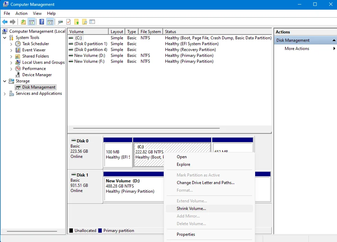337x242 pixels.
Task: Click the blue Back arrow in toolbar
Action: point(5,22)
